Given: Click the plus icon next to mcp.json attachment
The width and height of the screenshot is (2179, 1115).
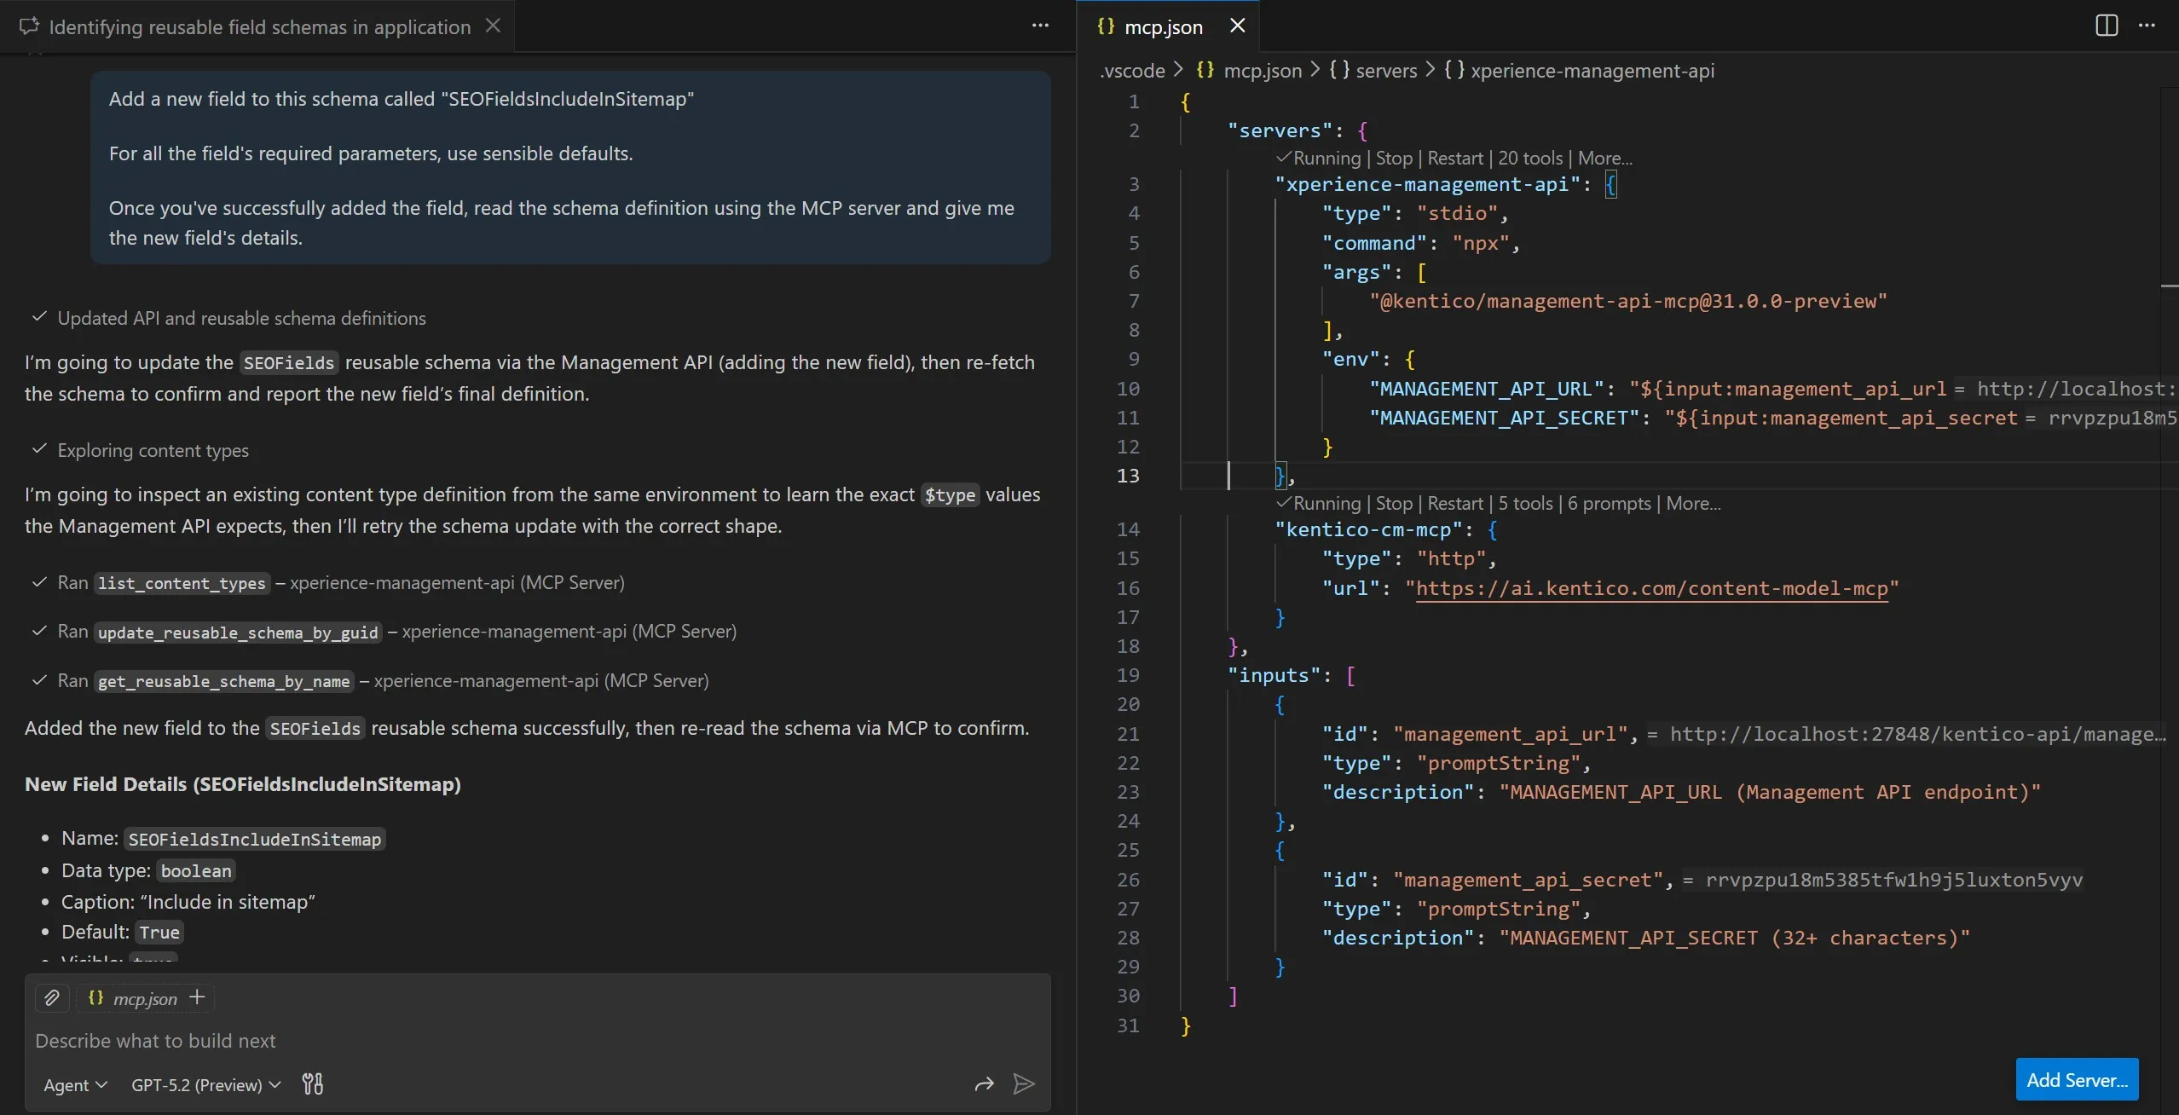Looking at the screenshot, I should click(x=197, y=997).
